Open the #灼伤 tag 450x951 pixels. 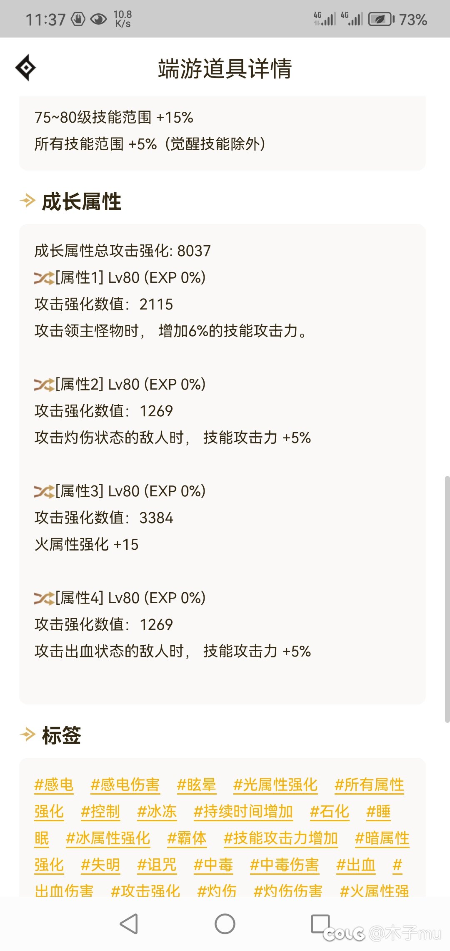click(218, 891)
